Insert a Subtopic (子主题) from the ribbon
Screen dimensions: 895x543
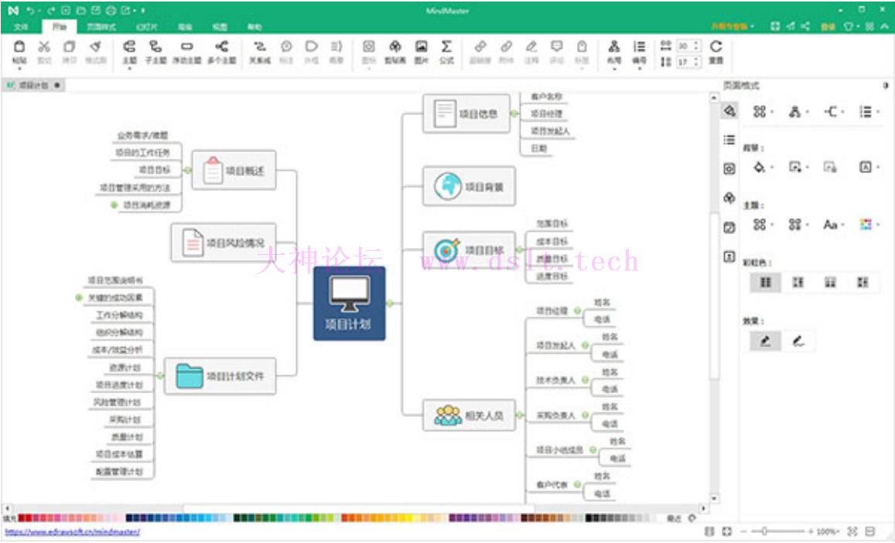pos(155,48)
